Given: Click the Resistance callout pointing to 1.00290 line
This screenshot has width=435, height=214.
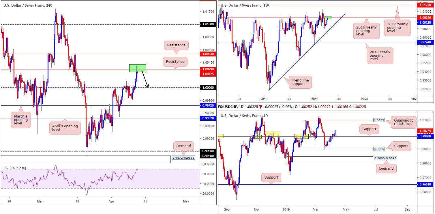Looking at the screenshot, I should (x=175, y=61).
